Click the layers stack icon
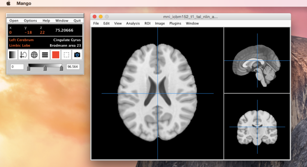Image resolution: width=307 pixels, height=167 pixels. 45,55
